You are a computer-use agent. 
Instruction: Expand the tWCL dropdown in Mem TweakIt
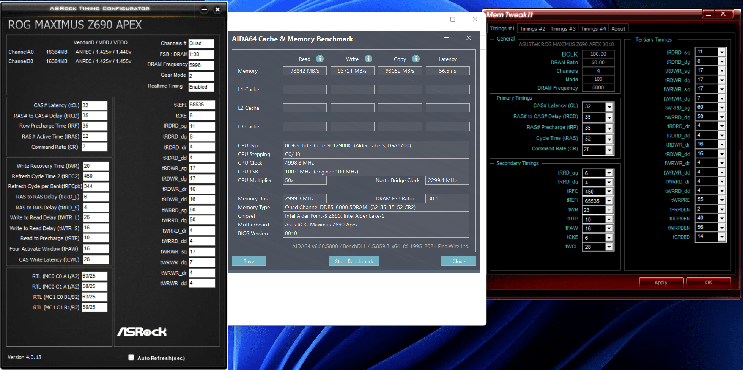[x=609, y=247]
